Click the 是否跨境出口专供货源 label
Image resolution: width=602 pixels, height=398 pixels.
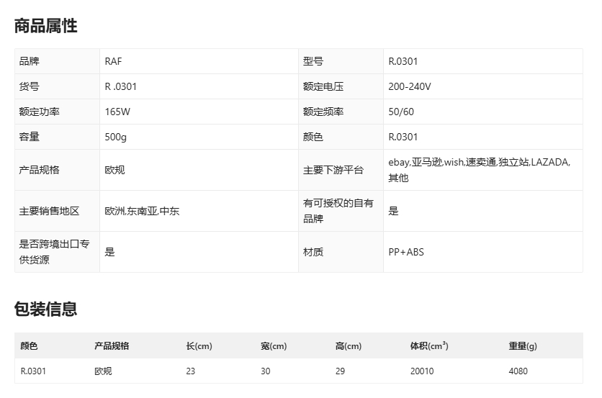(54, 252)
